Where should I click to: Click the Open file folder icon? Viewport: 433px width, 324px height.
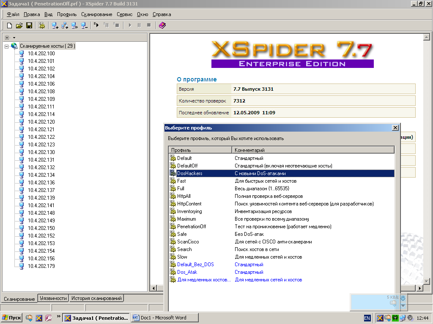[19, 25]
